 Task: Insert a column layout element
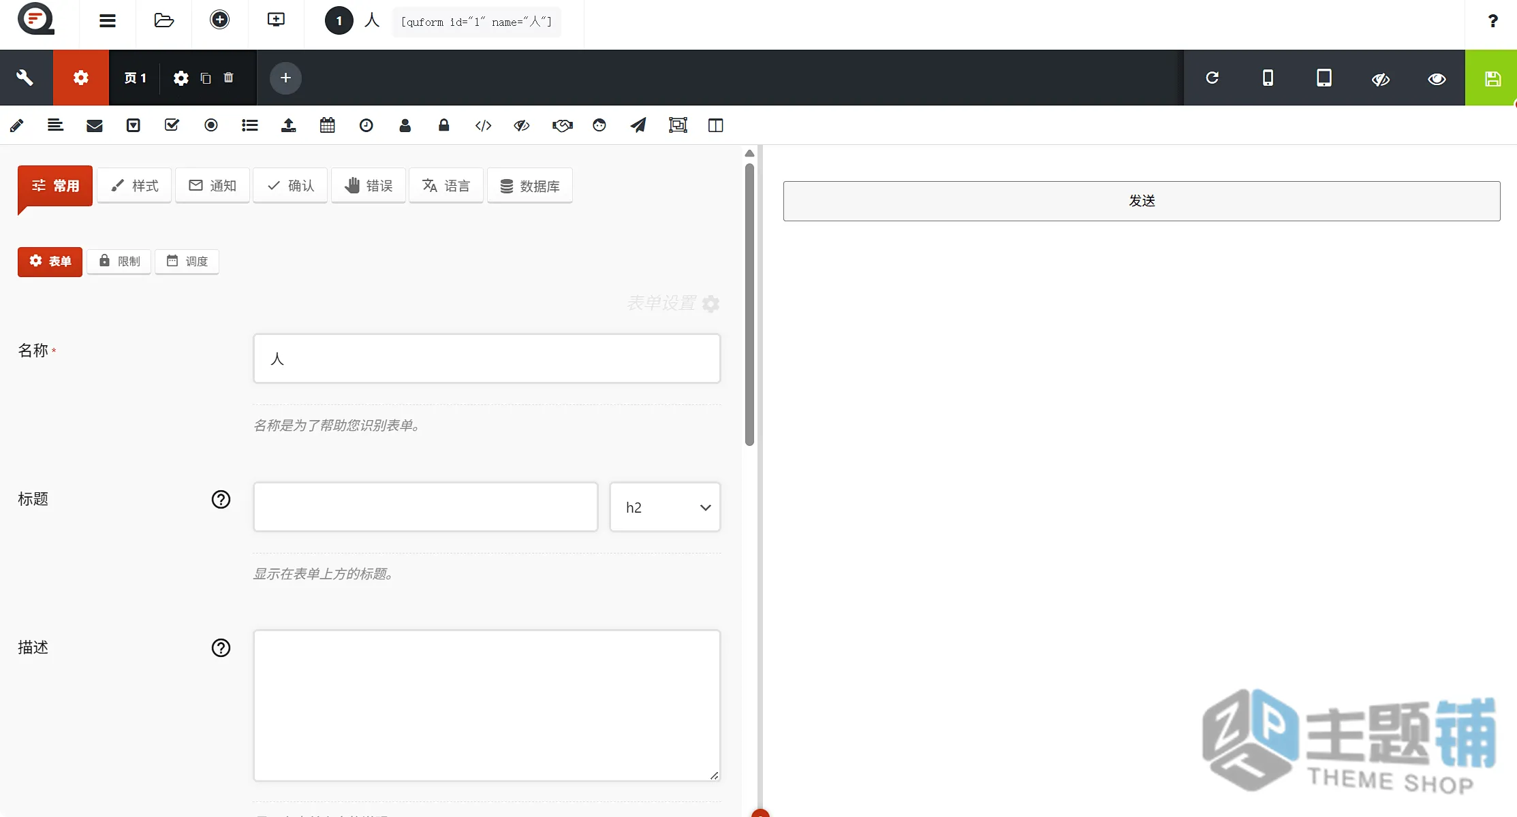[716, 125]
